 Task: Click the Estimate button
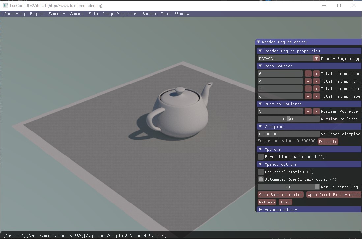[x=328, y=142]
